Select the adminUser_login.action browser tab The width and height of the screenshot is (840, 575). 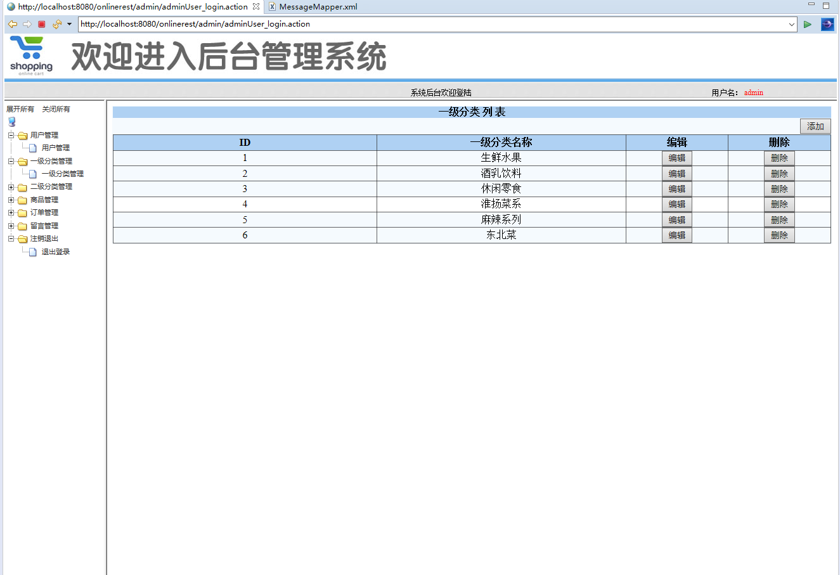127,7
